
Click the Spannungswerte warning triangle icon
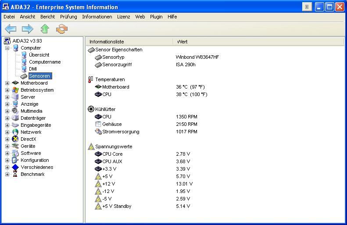tap(91, 146)
